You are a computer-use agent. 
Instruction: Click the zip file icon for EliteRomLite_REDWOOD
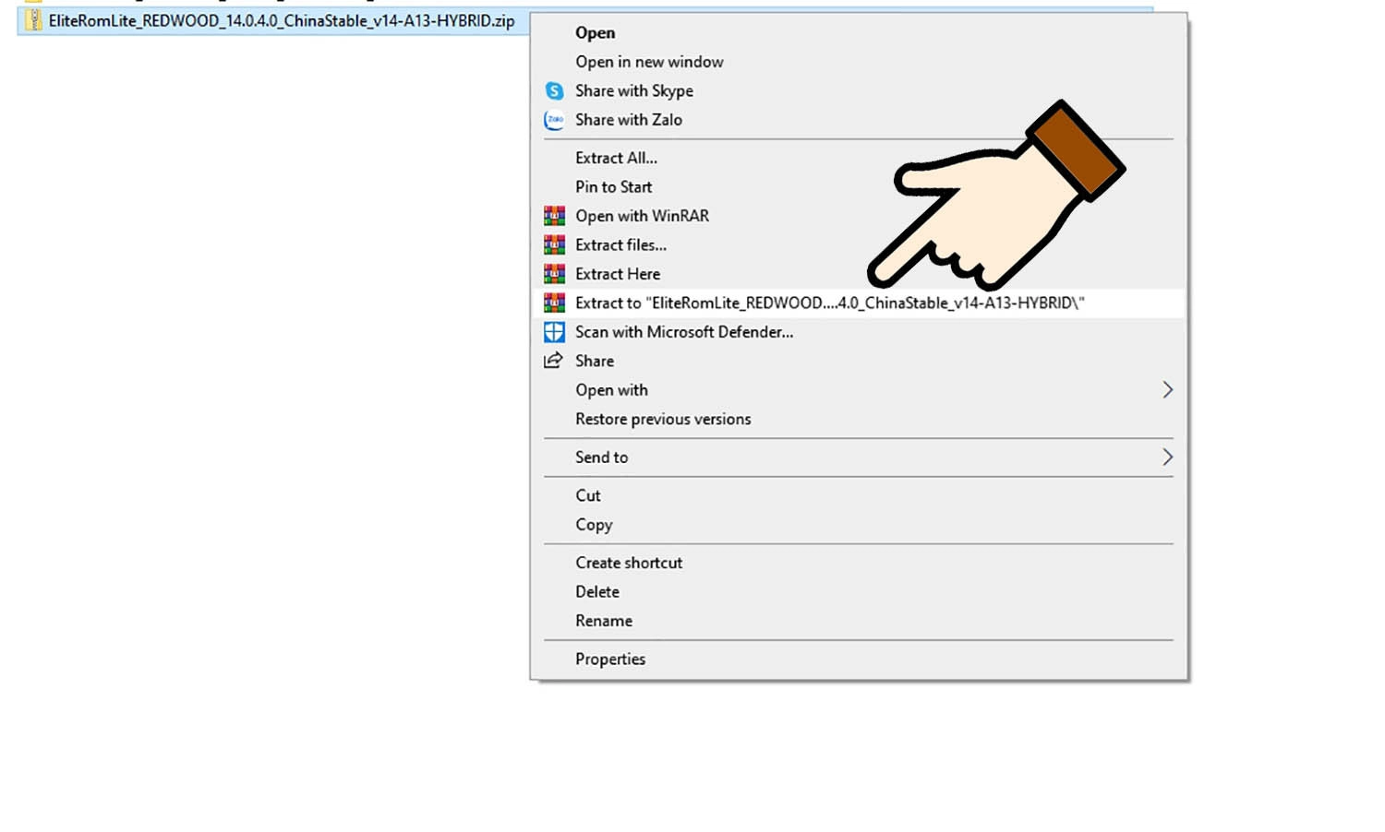point(33,20)
